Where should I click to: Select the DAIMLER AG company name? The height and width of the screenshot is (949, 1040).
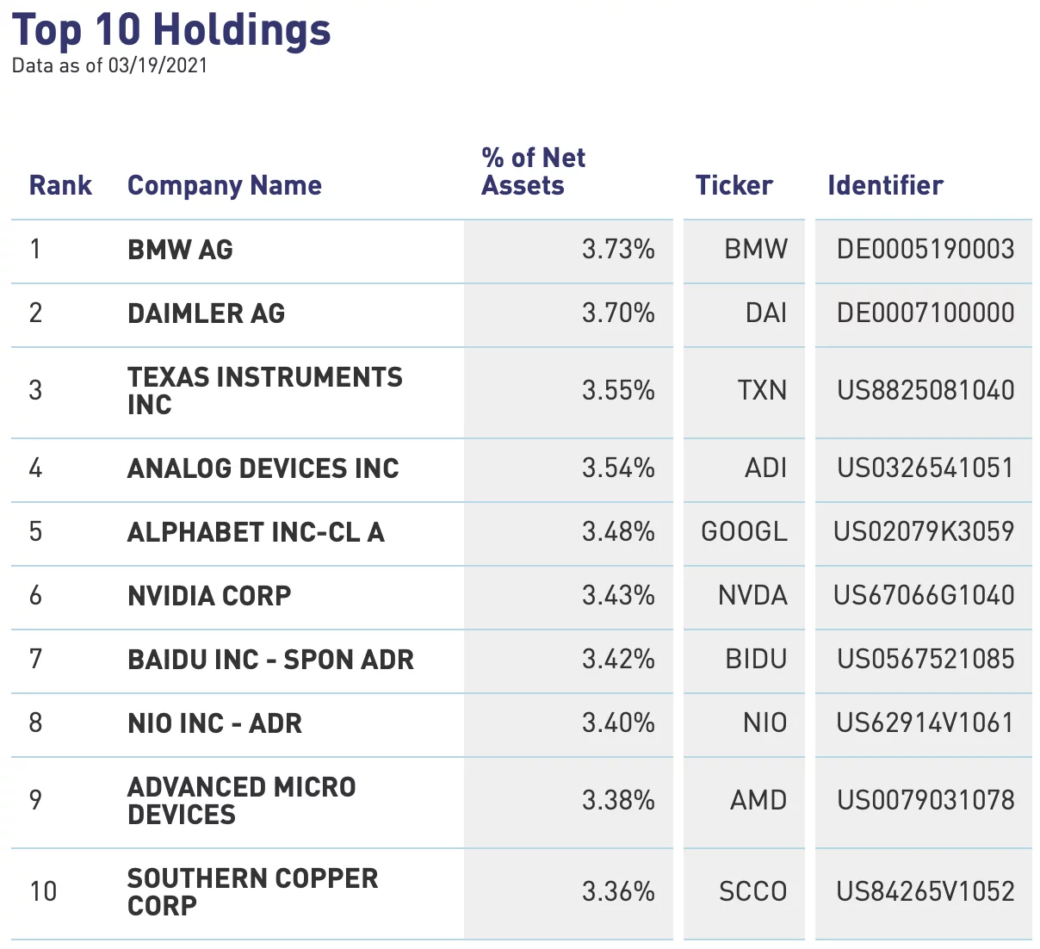coord(206,313)
